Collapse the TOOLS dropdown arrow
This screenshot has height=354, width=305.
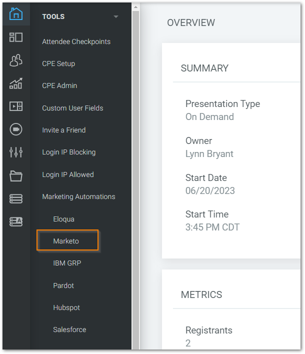pos(116,16)
